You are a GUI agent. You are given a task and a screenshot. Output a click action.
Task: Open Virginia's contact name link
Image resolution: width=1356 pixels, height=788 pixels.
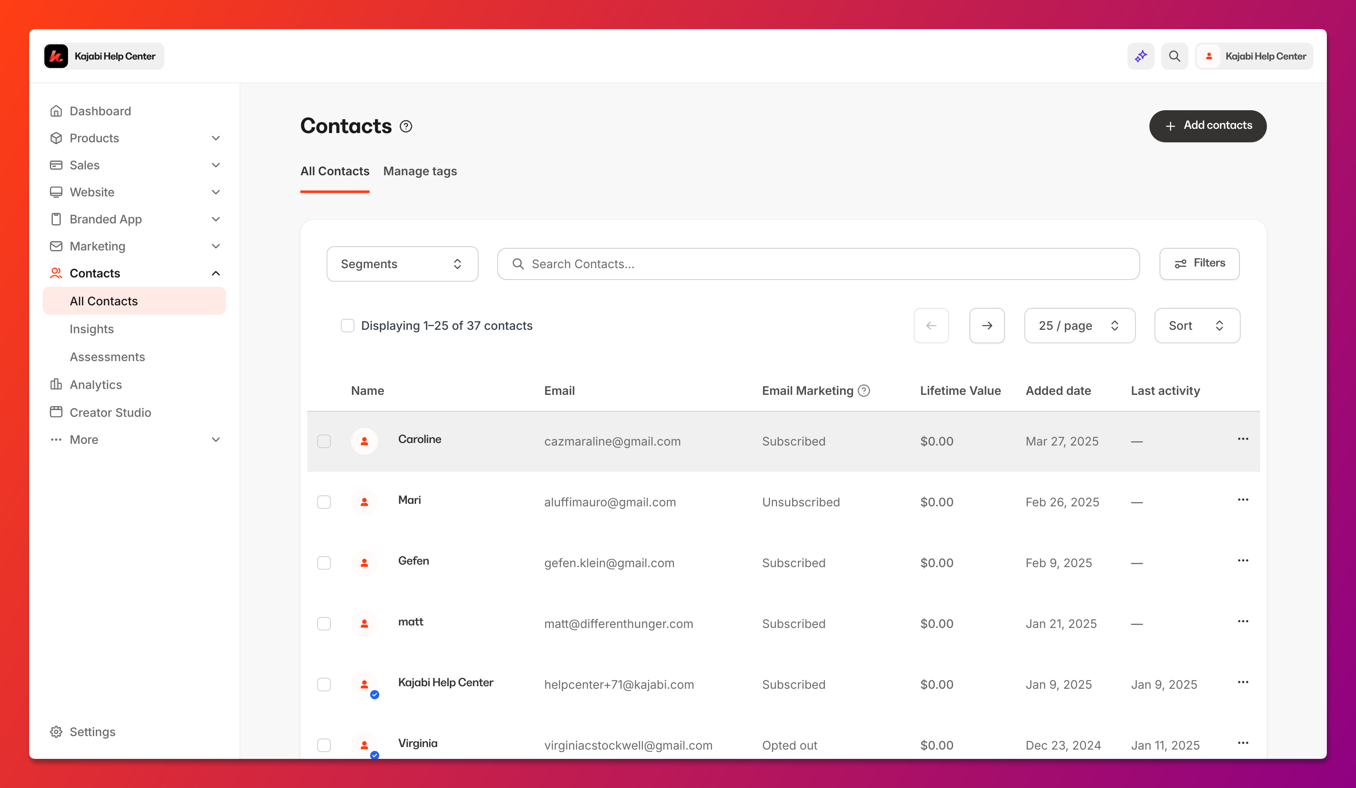coord(417,743)
